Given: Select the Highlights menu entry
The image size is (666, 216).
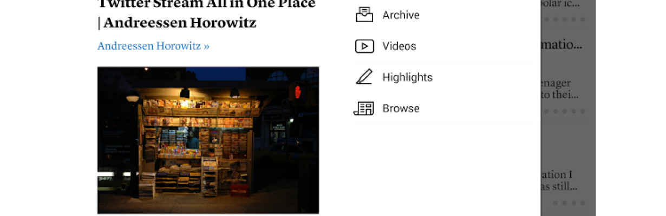Looking at the screenshot, I should click(x=443, y=77).
